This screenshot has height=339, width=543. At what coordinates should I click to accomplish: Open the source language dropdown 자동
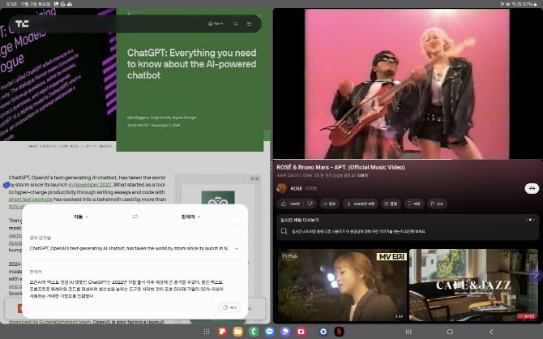(x=78, y=217)
